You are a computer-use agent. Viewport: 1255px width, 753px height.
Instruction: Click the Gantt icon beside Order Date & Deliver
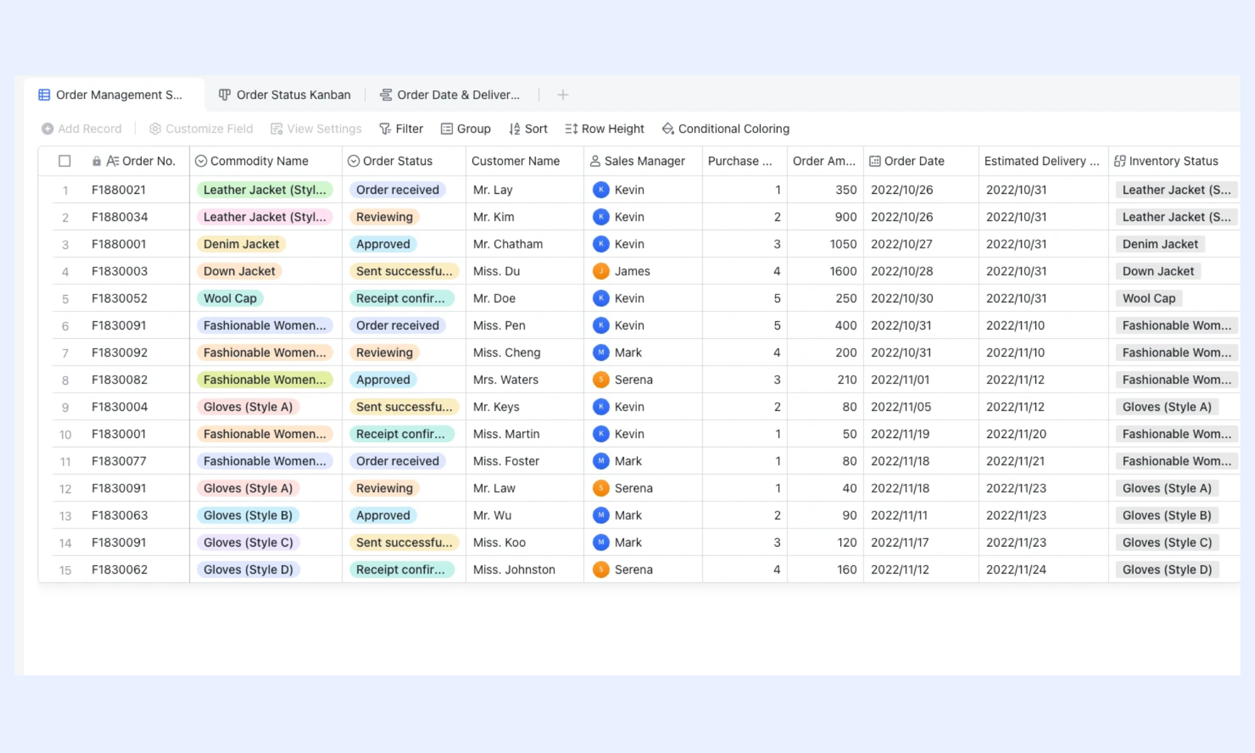click(386, 95)
